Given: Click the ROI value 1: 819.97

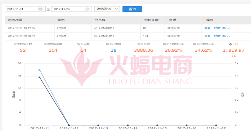Looking at the screenshot, I should pos(234,50).
